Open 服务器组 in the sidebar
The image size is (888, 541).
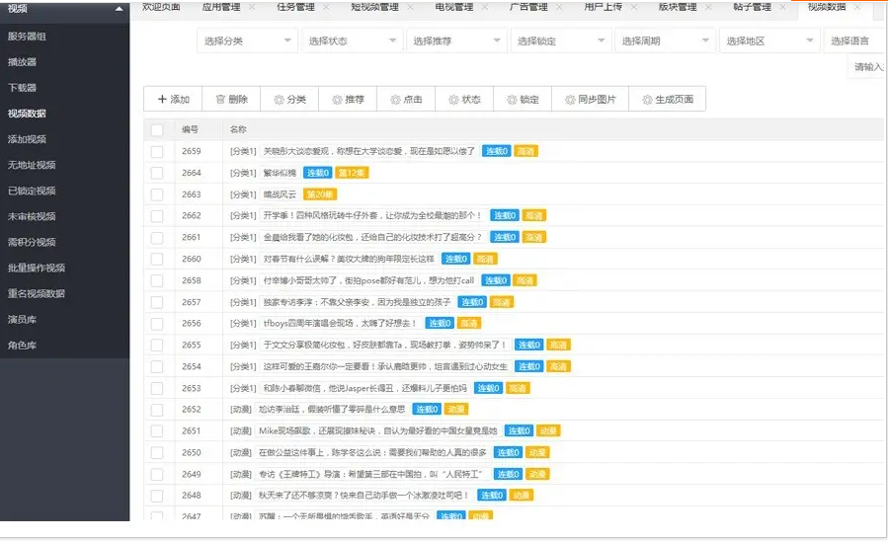coord(27,37)
